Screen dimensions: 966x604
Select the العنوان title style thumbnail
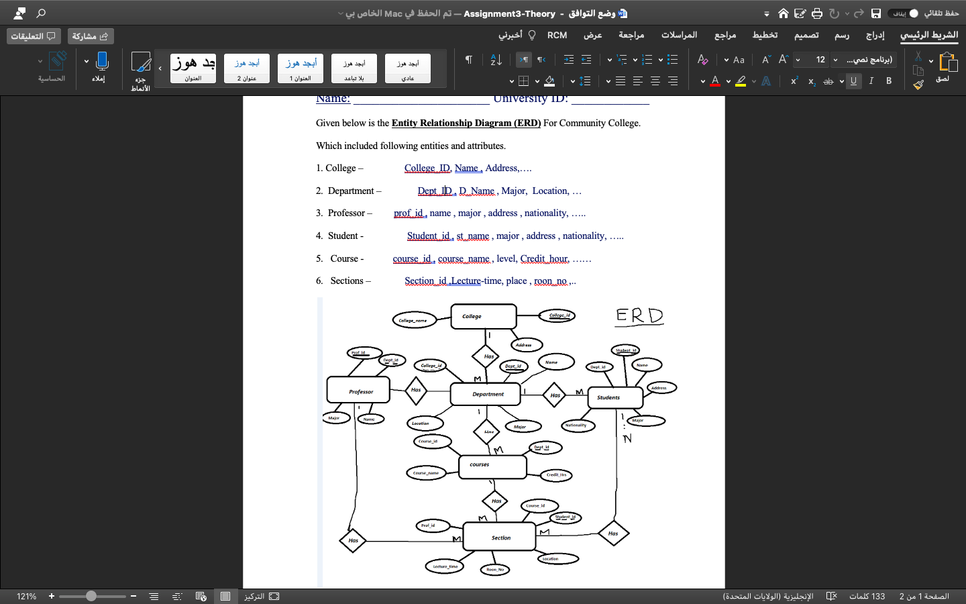point(193,68)
